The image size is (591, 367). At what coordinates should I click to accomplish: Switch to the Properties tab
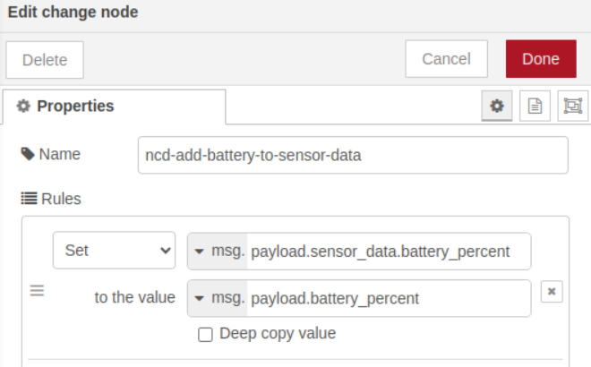[x=114, y=106]
